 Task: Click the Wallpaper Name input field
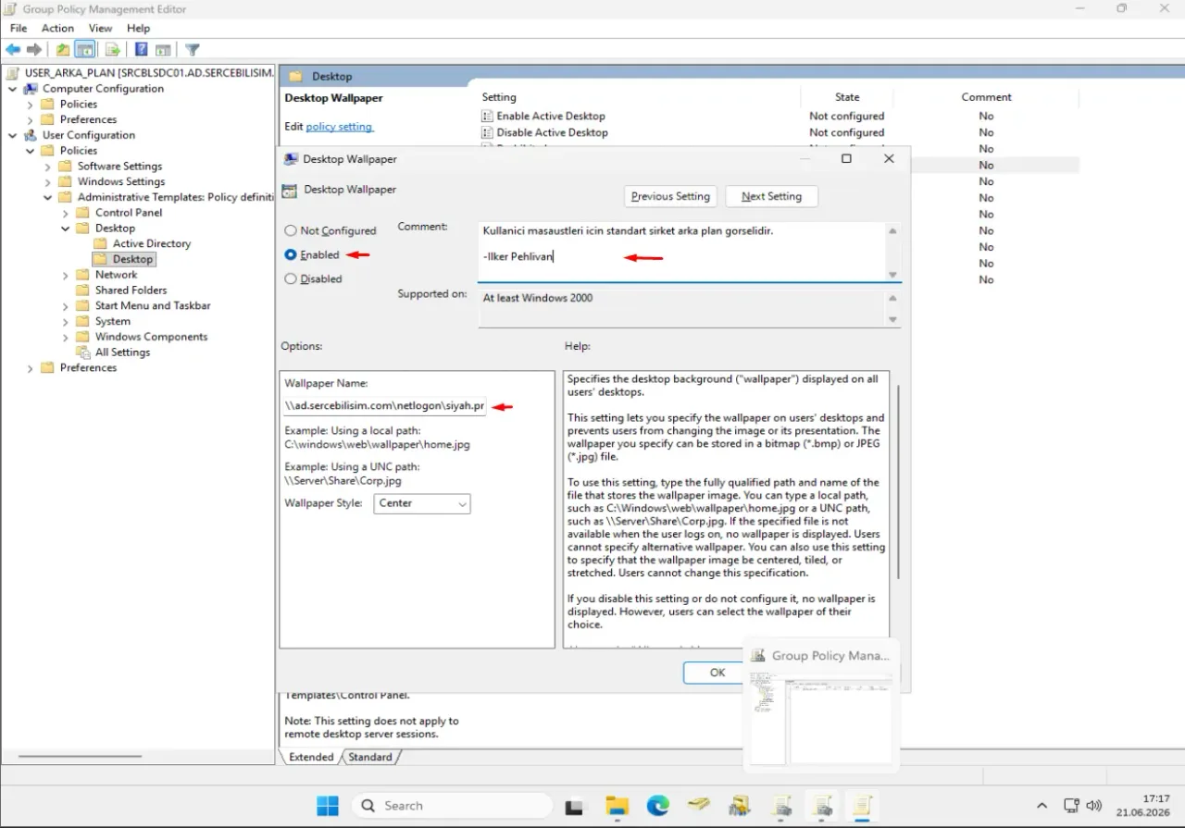[x=385, y=406]
